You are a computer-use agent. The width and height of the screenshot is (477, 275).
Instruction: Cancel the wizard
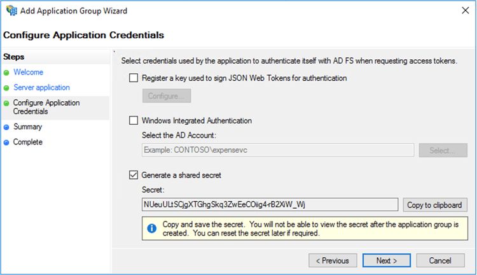pos(440,260)
